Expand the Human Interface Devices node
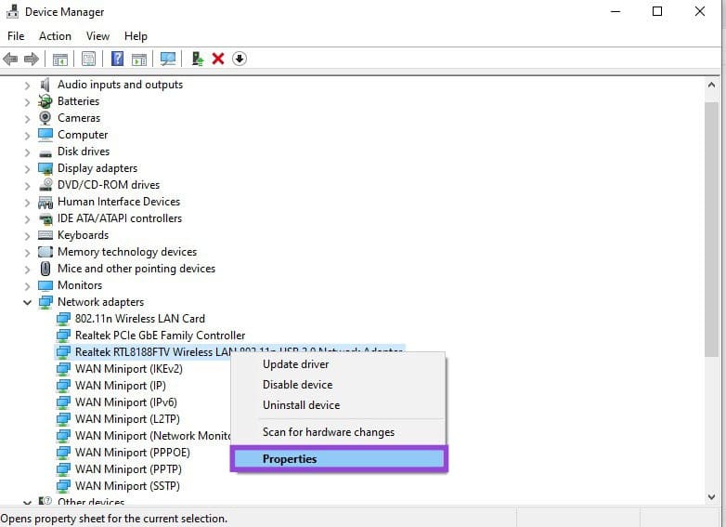This screenshot has height=527, width=726. 27,203
